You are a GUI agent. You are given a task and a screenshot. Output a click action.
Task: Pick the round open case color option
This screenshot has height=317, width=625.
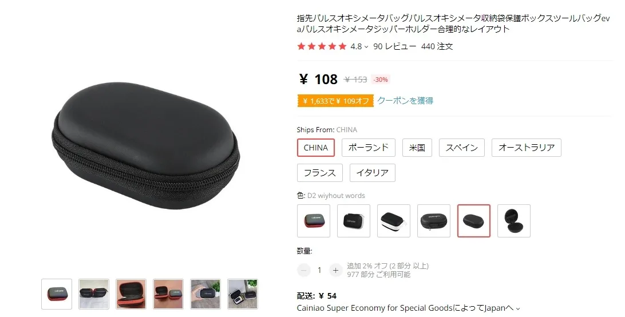click(x=514, y=221)
